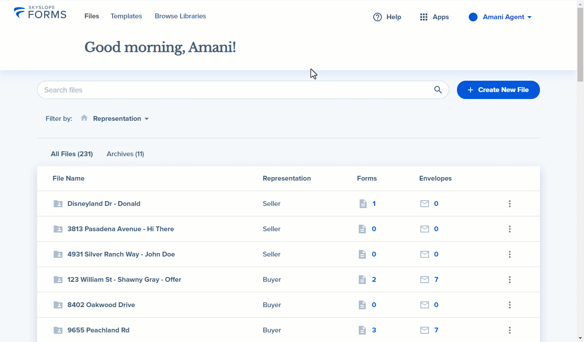Click envelope icon for 4931 Silver Ranch Way
This screenshot has height=342, width=584.
[425, 254]
